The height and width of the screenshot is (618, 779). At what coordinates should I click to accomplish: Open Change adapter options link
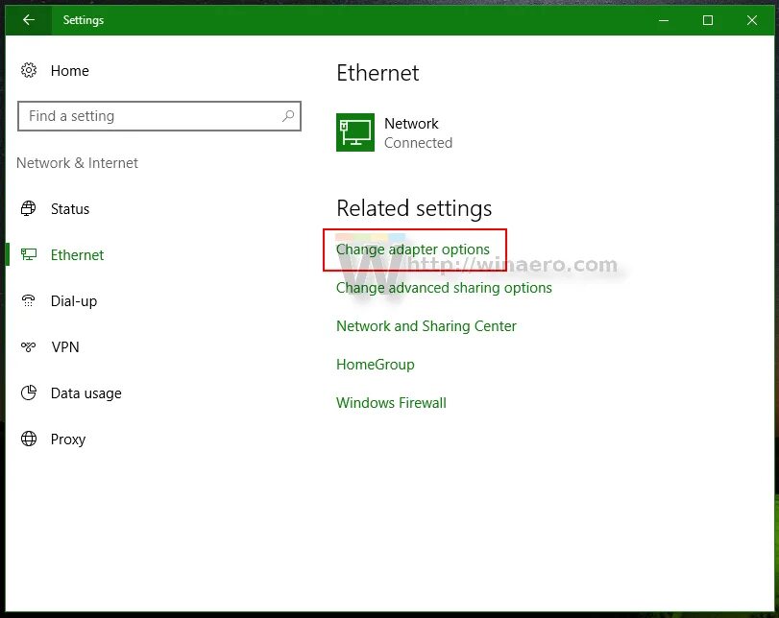click(413, 250)
